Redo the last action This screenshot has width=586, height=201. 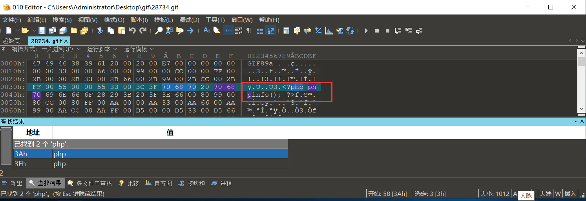[x=143, y=31]
